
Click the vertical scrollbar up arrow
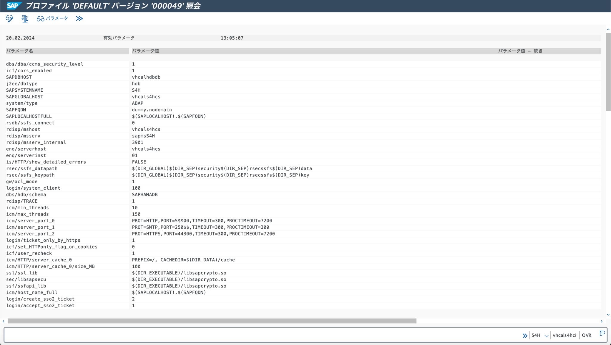(x=608, y=29)
